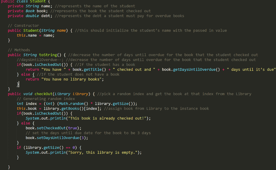Select the String type of the name field
The image size is (276, 170).
(x=32, y=6)
